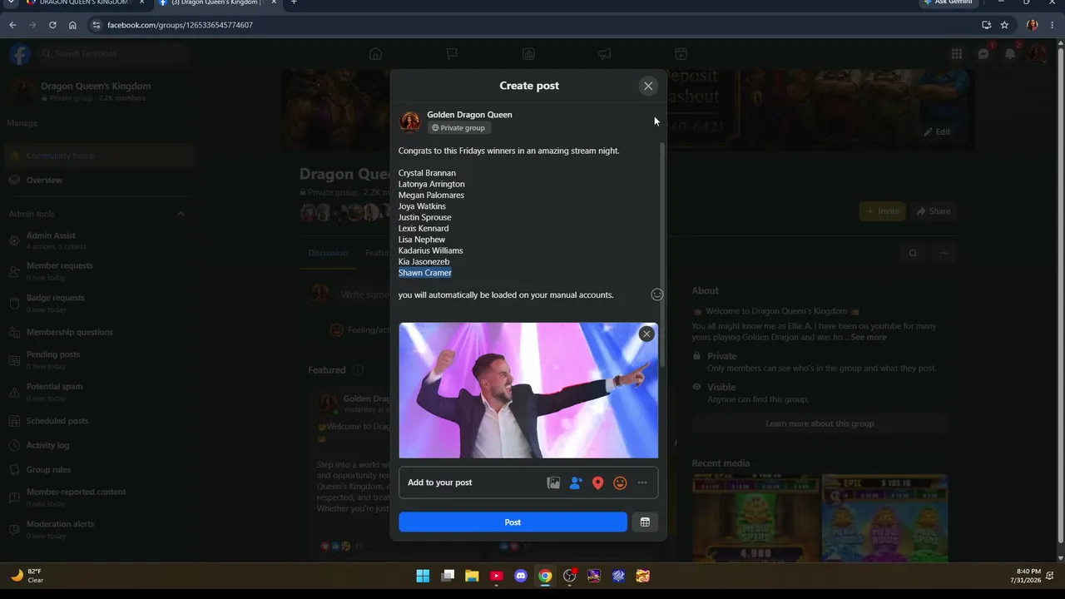Click the name Kadarius Williams in the post
This screenshot has height=599, width=1065.
pos(431,250)
